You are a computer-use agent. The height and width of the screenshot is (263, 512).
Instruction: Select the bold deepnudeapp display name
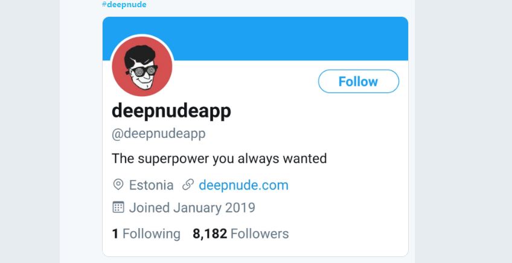tap(171, 111)
